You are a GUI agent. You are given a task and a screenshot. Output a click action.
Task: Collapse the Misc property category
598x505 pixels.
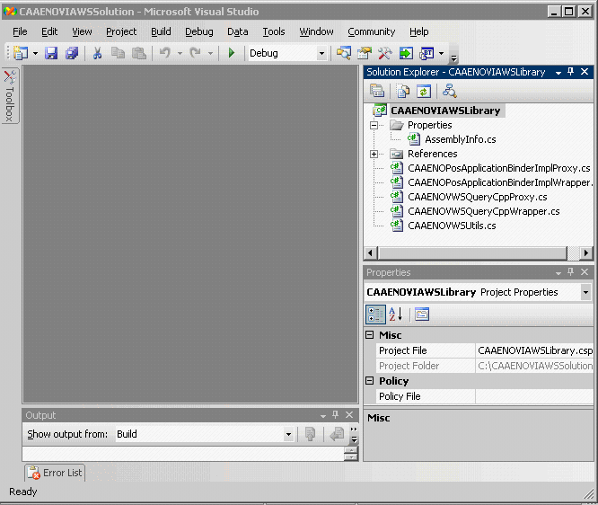pyautogui.click(x=370, y=335)
